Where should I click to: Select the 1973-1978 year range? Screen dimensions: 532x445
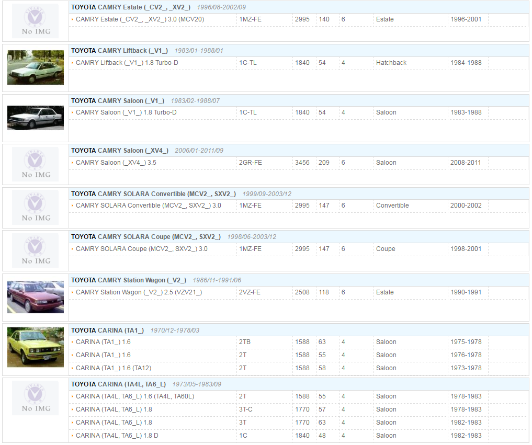click(x=466, y=368)
